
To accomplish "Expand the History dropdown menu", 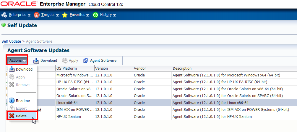I will 108,15.
